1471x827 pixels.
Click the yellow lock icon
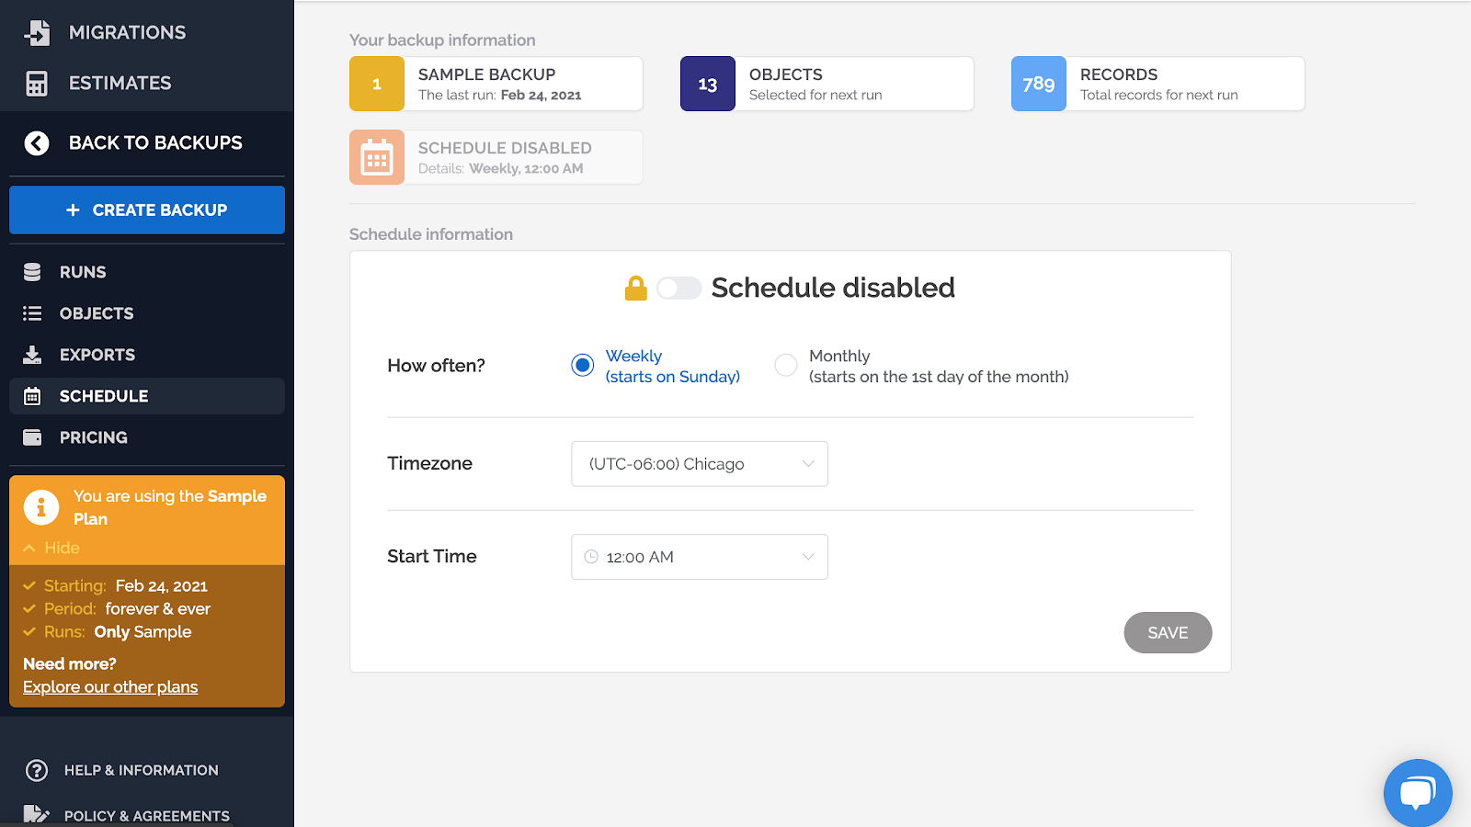[x=635, y=289]
